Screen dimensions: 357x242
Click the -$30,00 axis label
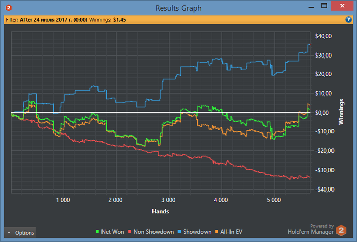coord(325,170)
